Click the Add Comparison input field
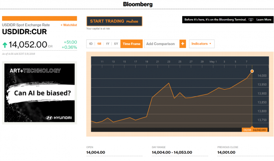274x161 pixels. click(161, 43)
